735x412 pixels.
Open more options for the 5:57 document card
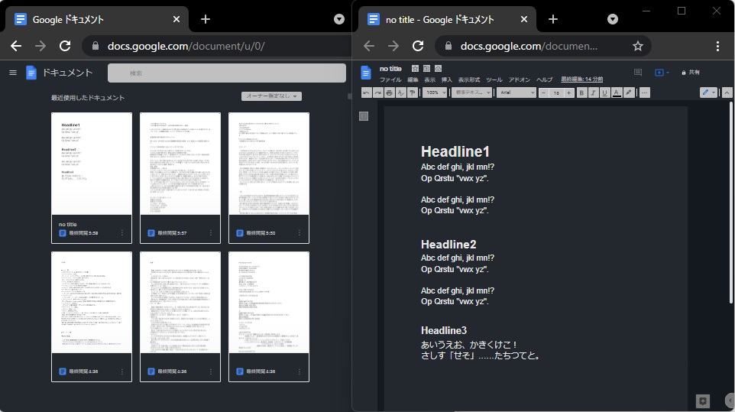211,233
